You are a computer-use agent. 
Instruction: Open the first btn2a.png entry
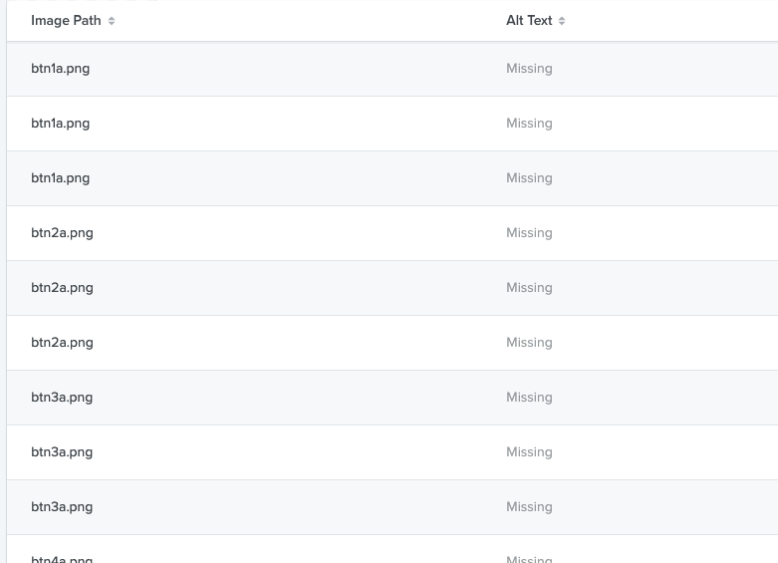point(62,233)
